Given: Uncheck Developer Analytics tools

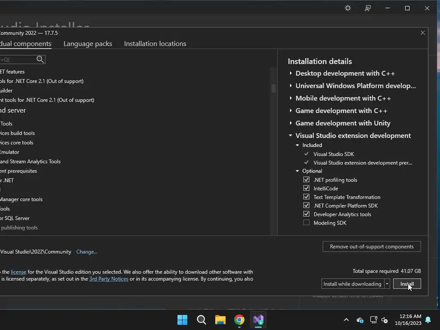Looking at the screenshot, I should [x=306, y=214].
